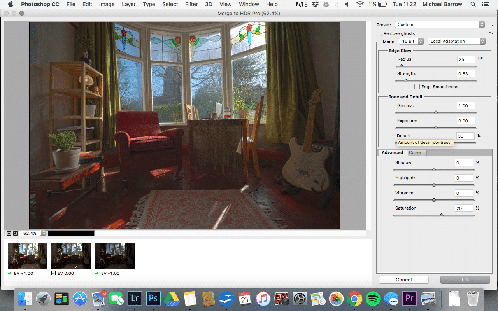Open Calendar showing Mar 21
Viewport: 498px width, 311px height.
point(245,299)
